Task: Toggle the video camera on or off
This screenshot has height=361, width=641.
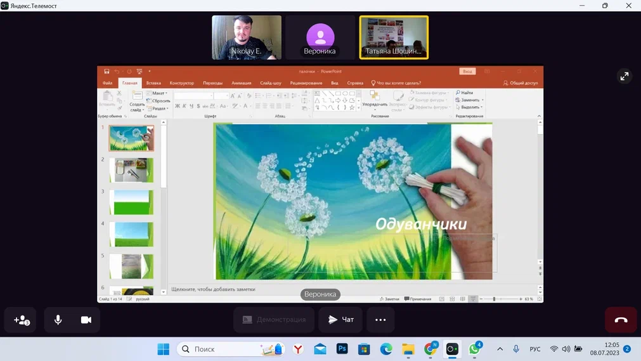Action: tap(86, 320)
